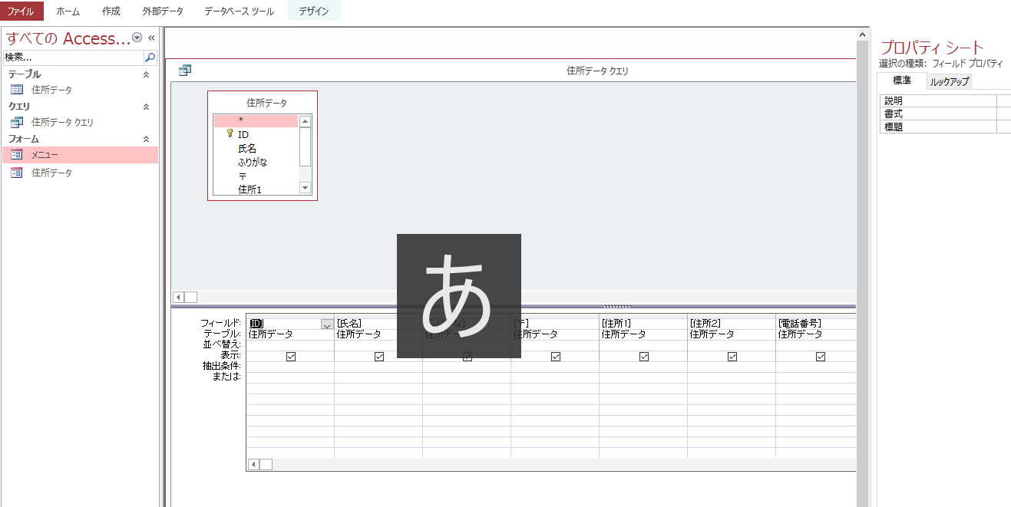The width and height of the screenshot is (1011, 507).
Task: Open the 外部データ ribbon tab
Action: click(x=163, y=12)
